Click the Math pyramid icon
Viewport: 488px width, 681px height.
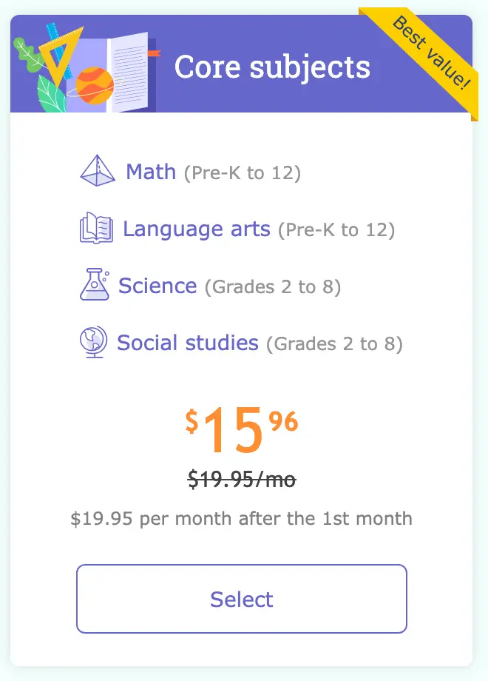[x=98, y=171]
